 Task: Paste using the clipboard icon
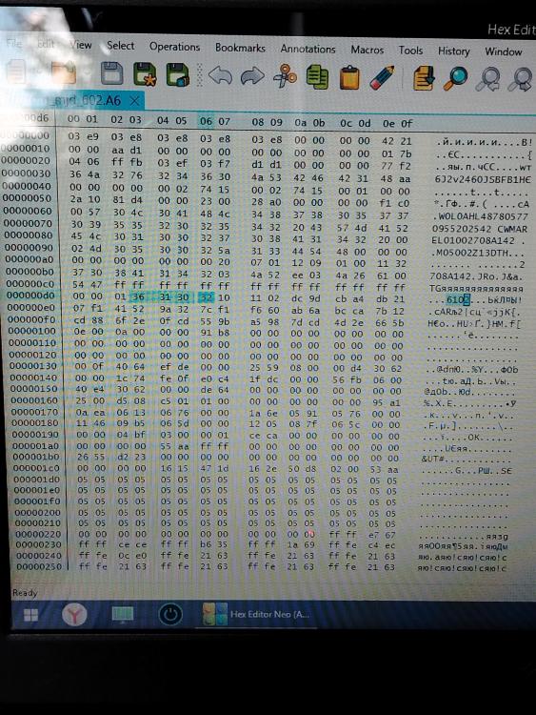(x=349, y=77)
